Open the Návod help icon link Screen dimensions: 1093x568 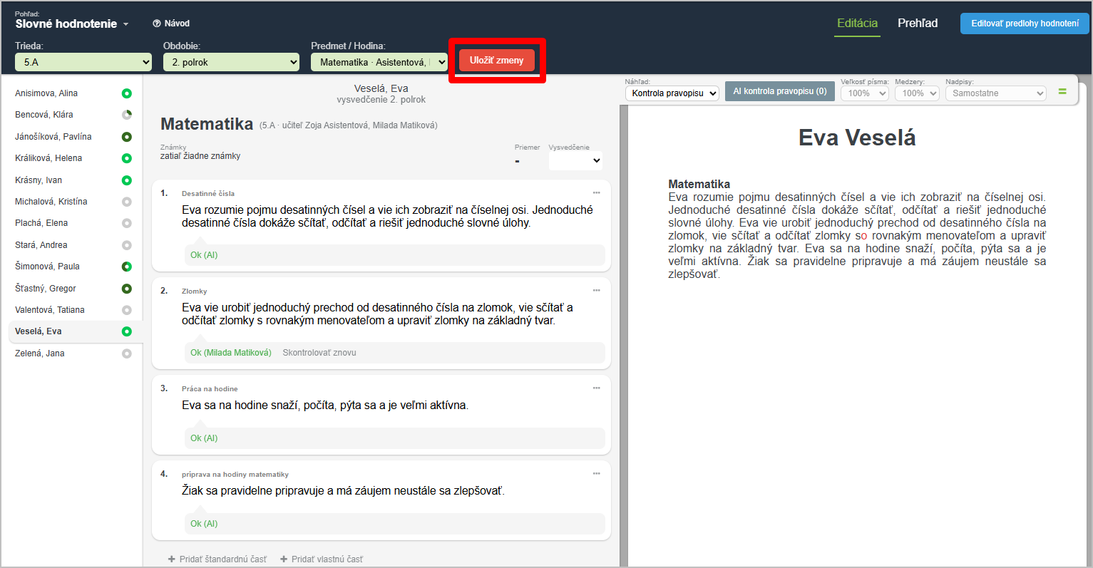(171, 24)
